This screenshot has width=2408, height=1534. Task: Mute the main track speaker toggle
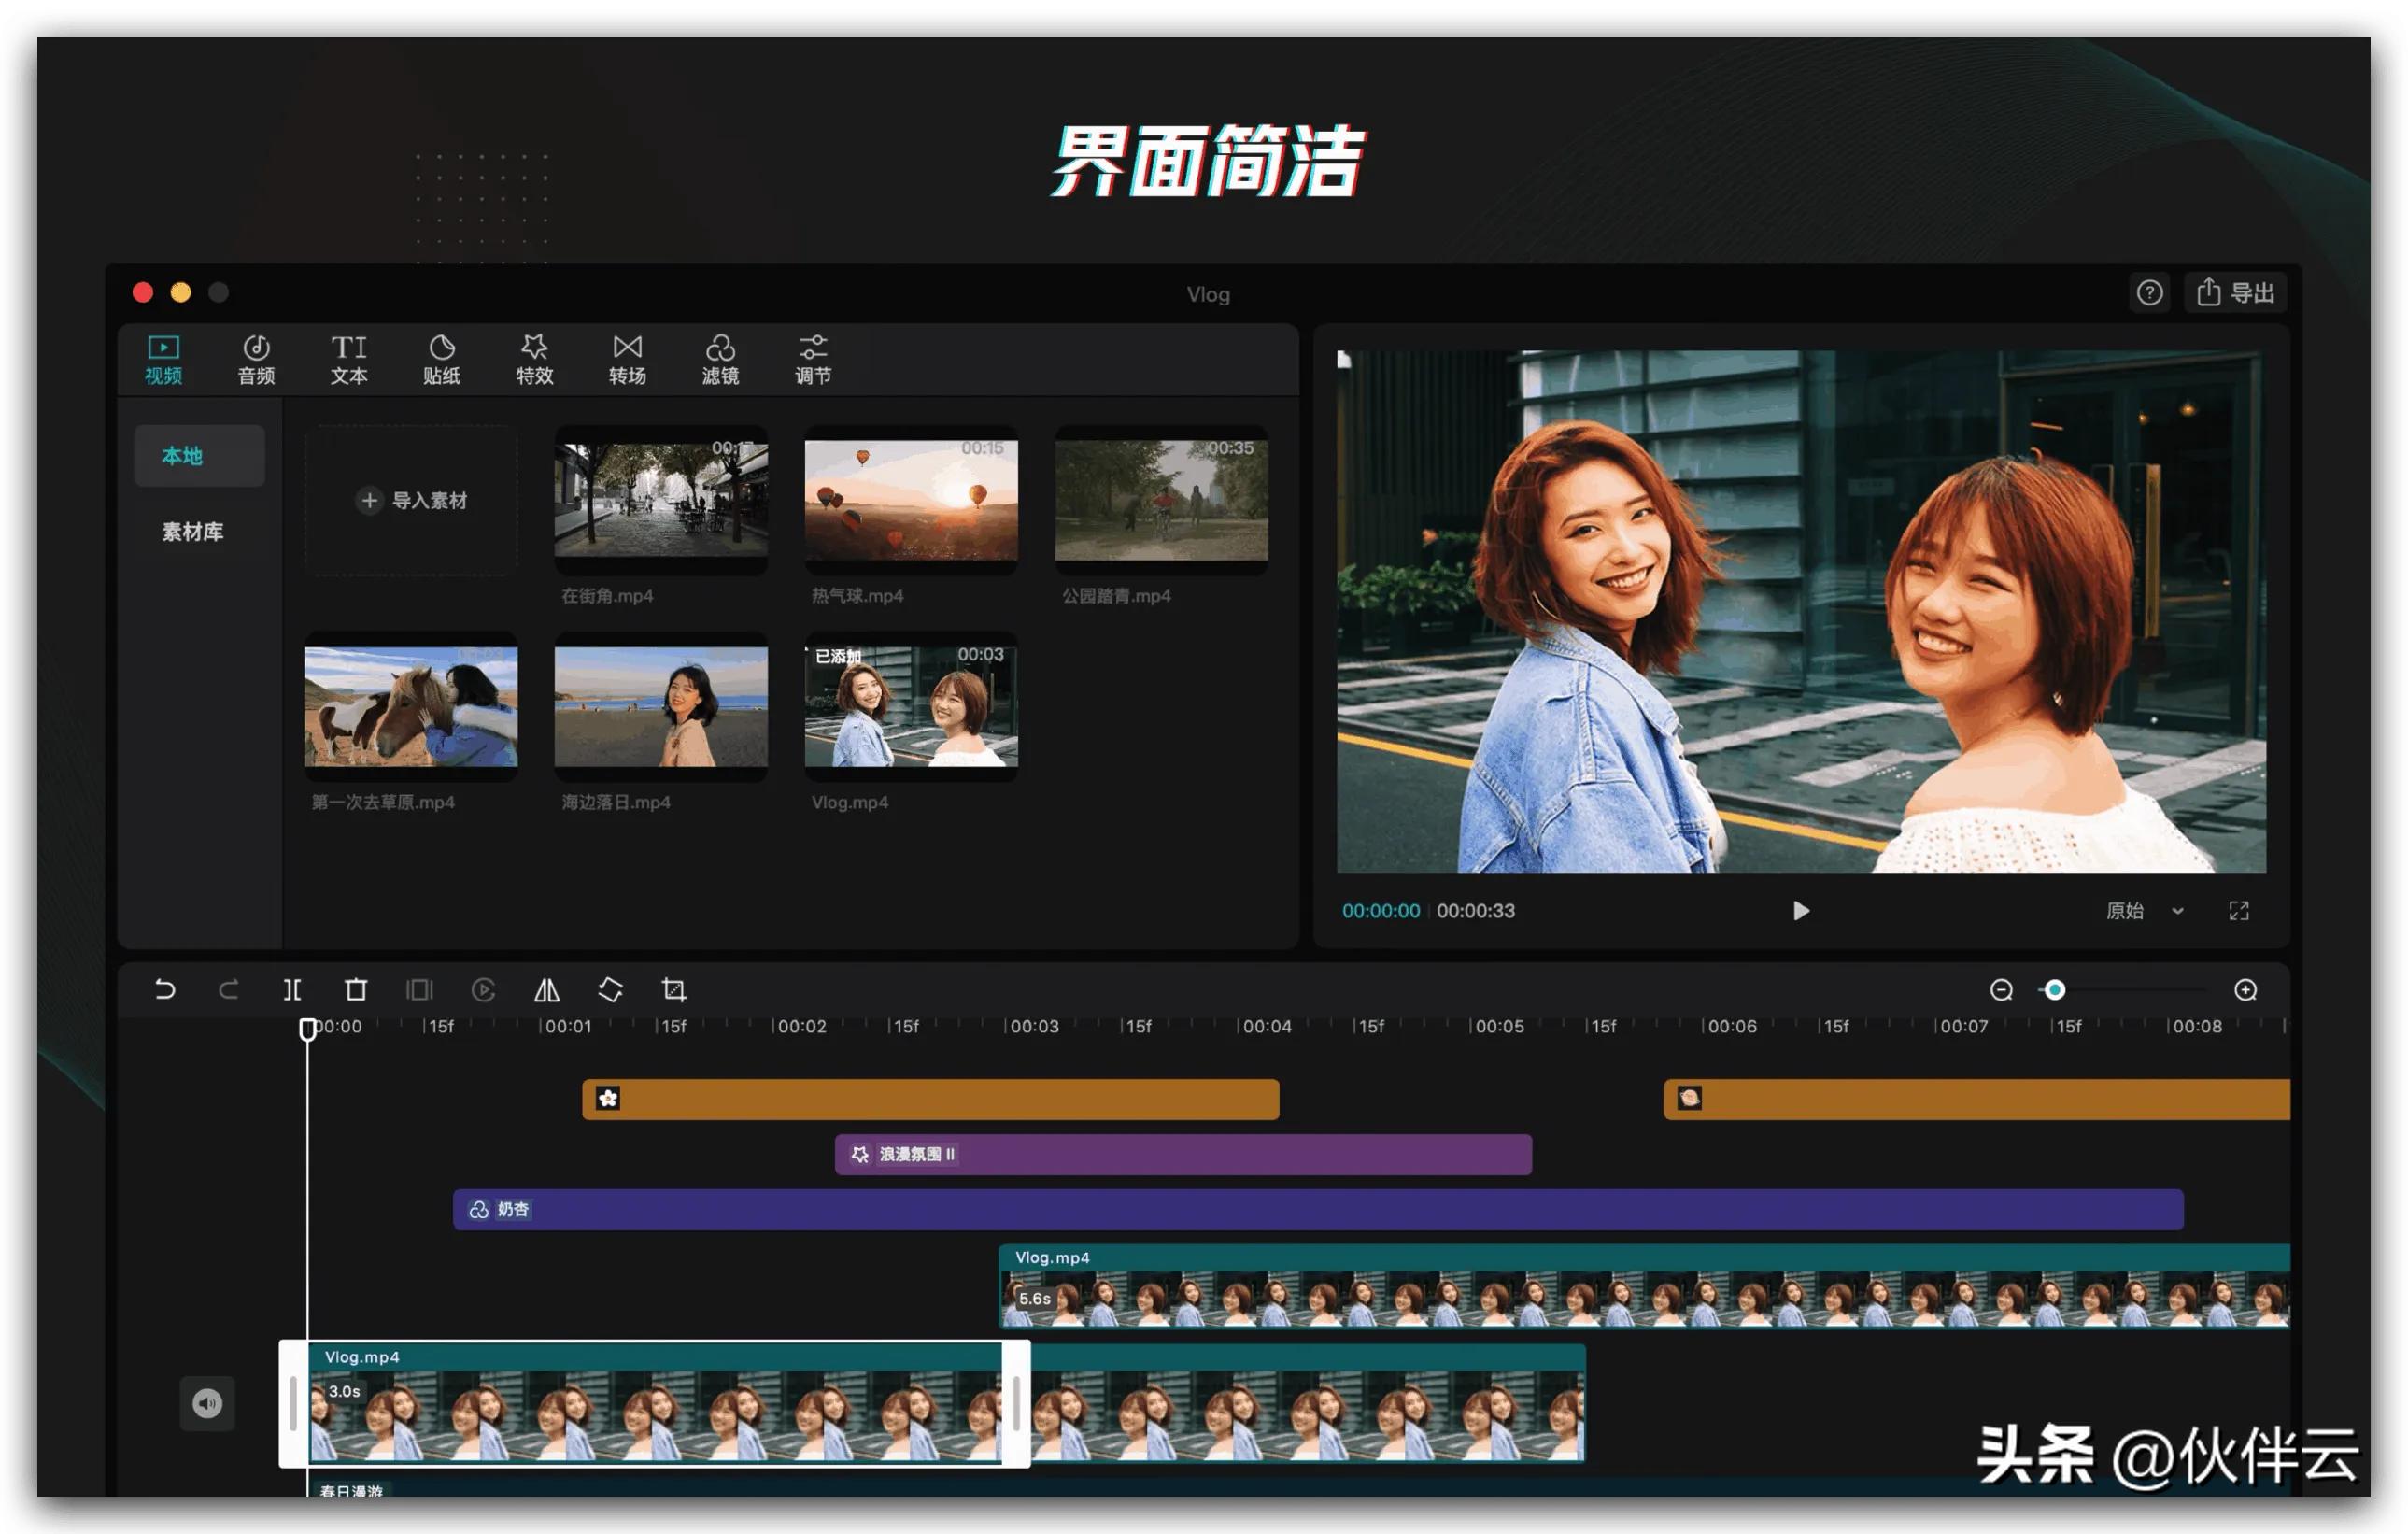coord(207,1403)
